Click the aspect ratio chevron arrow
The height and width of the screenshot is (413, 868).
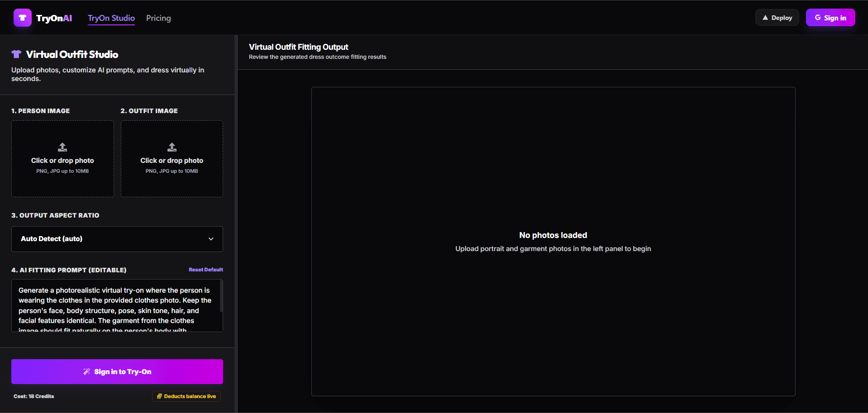(211, 239)
